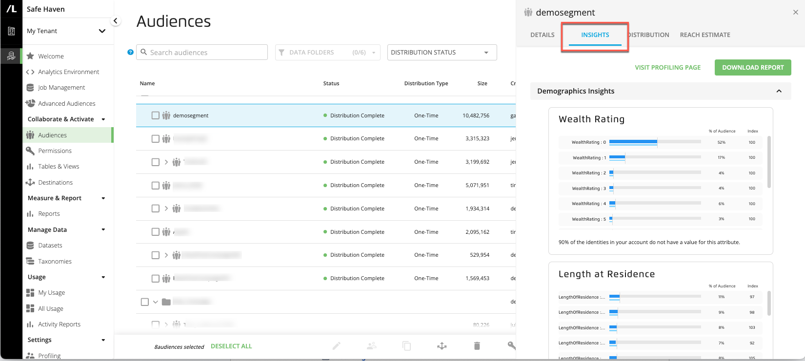
Task: Collapse the sidebar with the arrow button
Action: tap(115, 20)
